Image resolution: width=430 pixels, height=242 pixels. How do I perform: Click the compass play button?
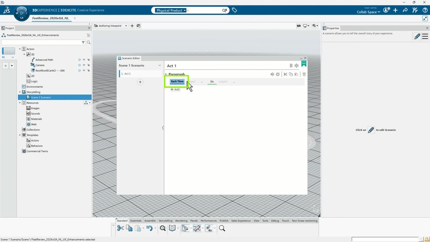[x=21, y=13]
